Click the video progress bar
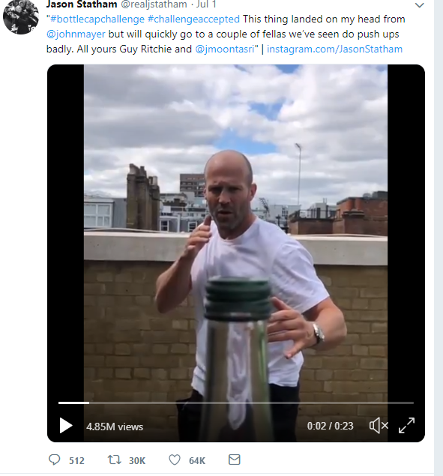Viewport: 443px width, 476px height. pos(236,403)
